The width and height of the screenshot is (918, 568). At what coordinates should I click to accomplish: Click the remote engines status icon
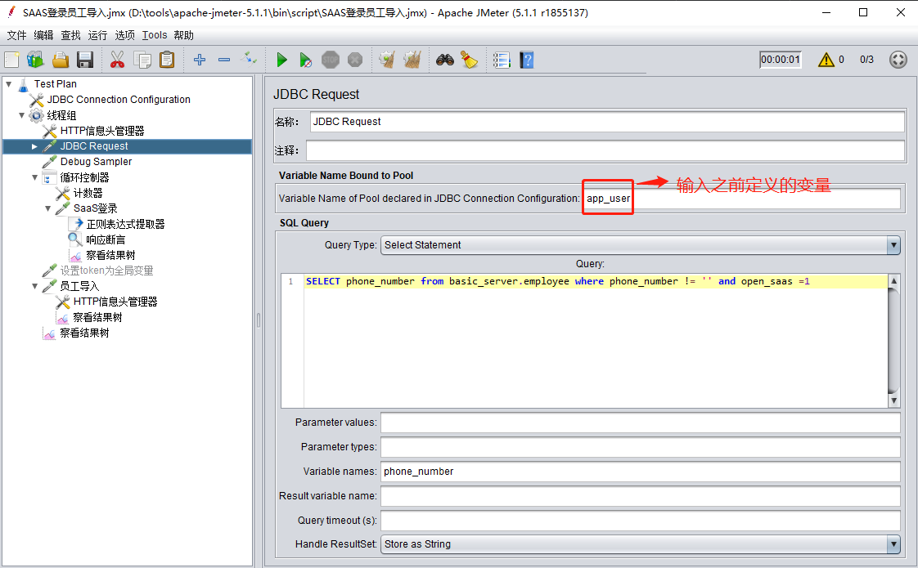[898, 60]
